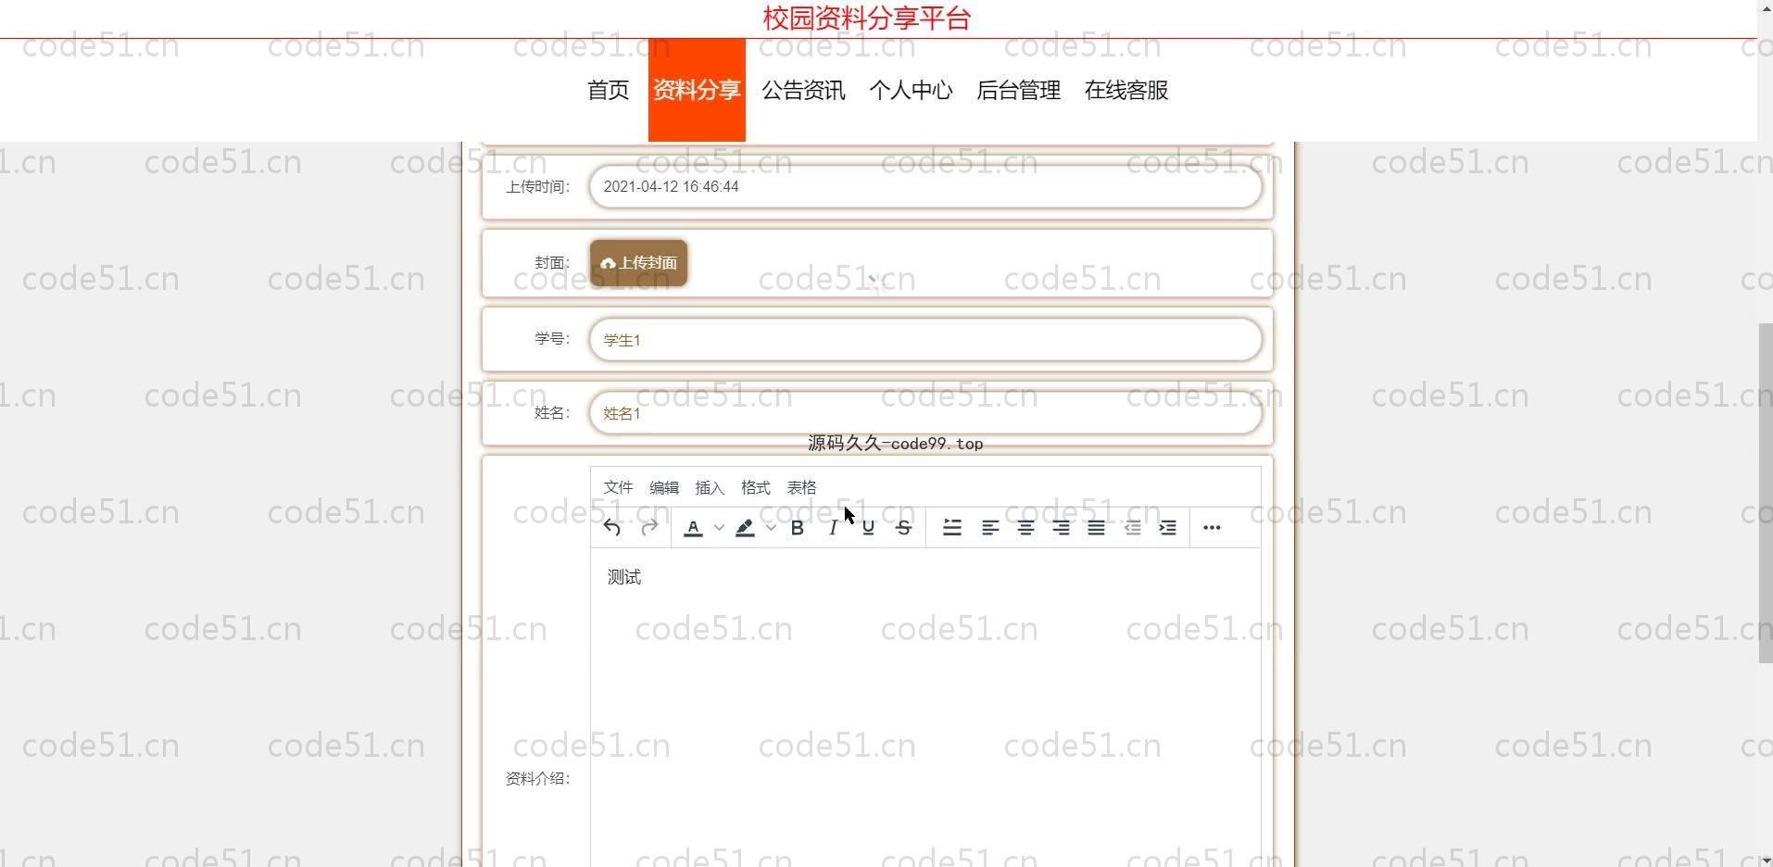Select the 资料分享 navigation tab
Viewport: 1773px width, 867px height.
coord(697,90)
